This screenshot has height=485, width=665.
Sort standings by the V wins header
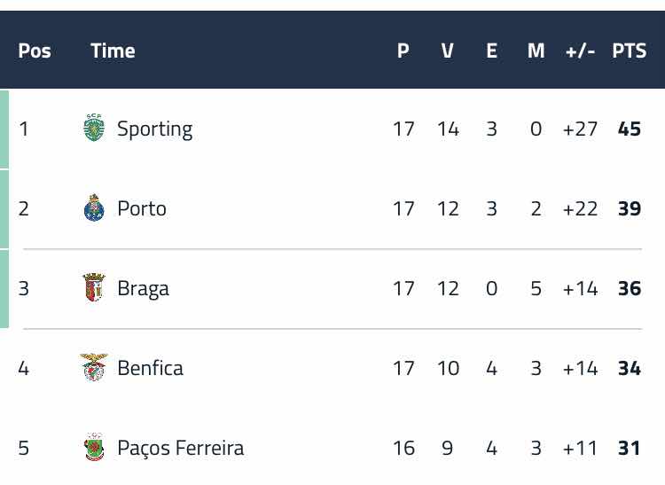pos(448,51)
